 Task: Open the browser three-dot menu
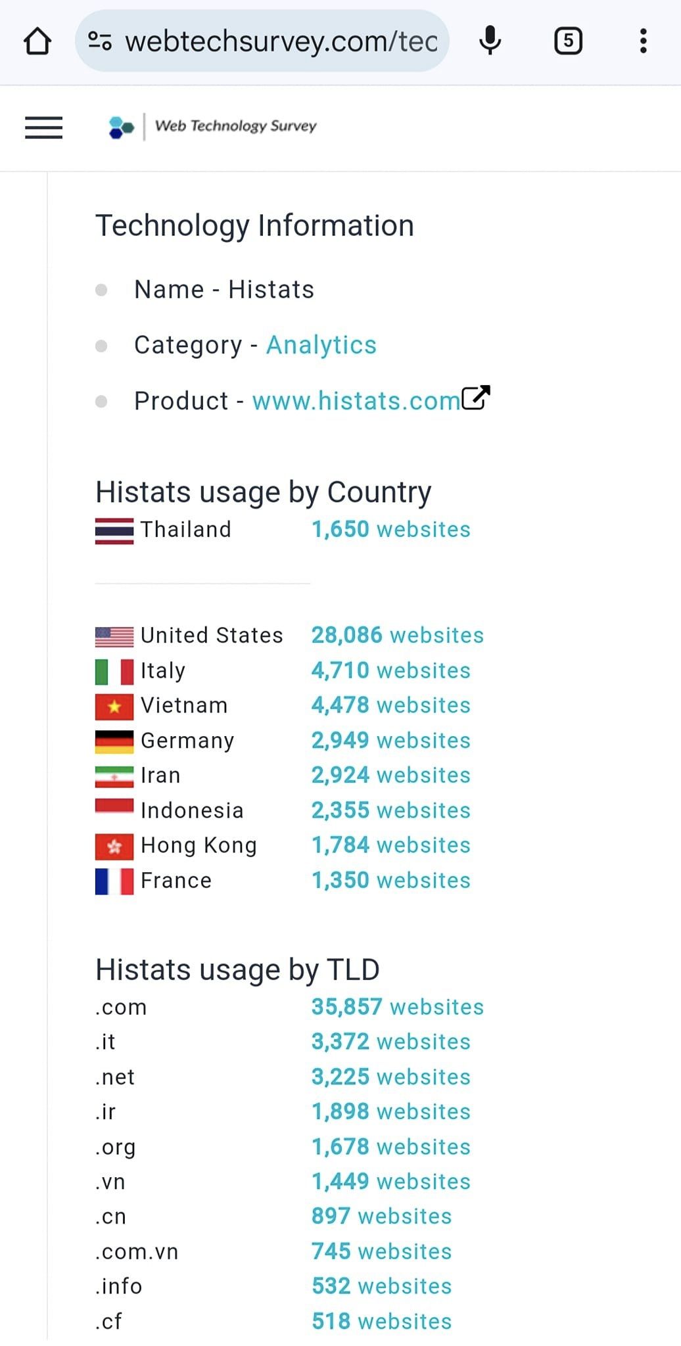click(643, 41)
